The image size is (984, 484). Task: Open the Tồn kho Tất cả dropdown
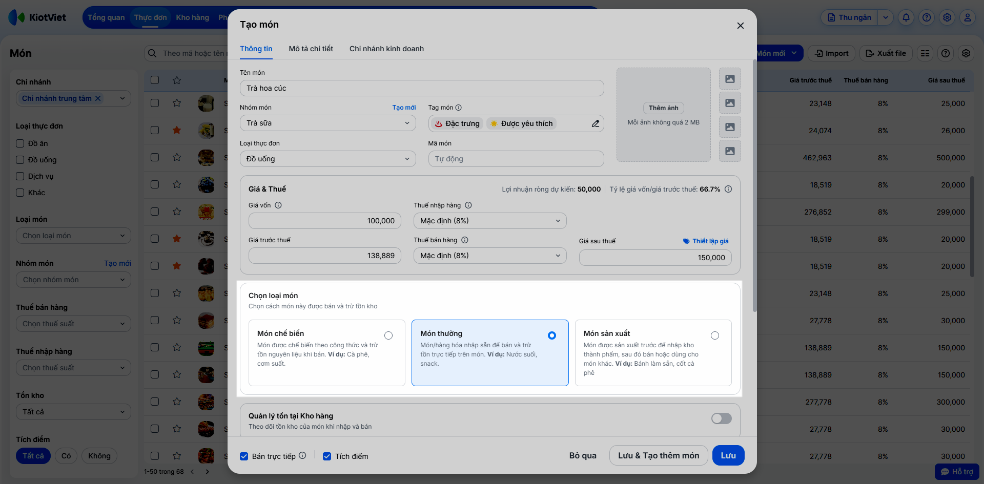pos(73,412)
